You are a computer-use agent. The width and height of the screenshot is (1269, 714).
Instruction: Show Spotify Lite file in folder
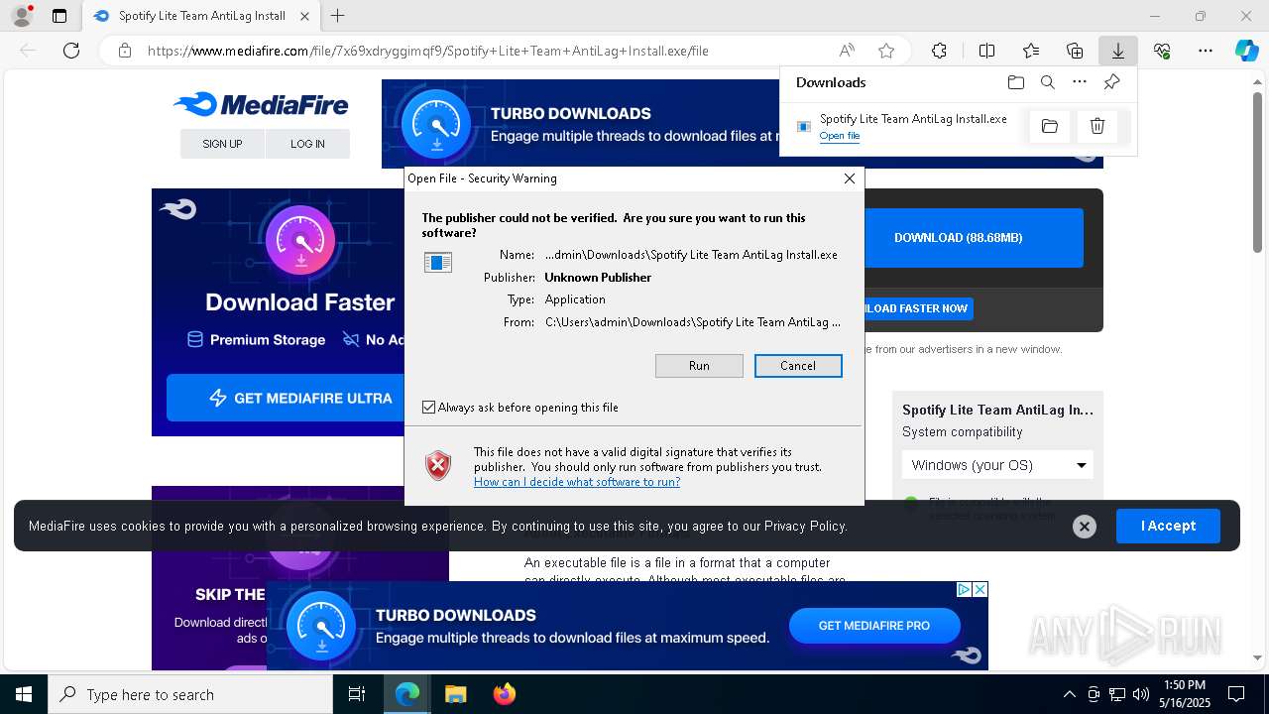[1050, 126]
